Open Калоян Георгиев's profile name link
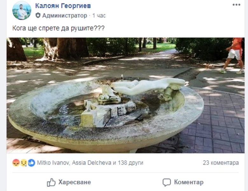The height and width of the screenshot is (191, 248). click(63, 6)
